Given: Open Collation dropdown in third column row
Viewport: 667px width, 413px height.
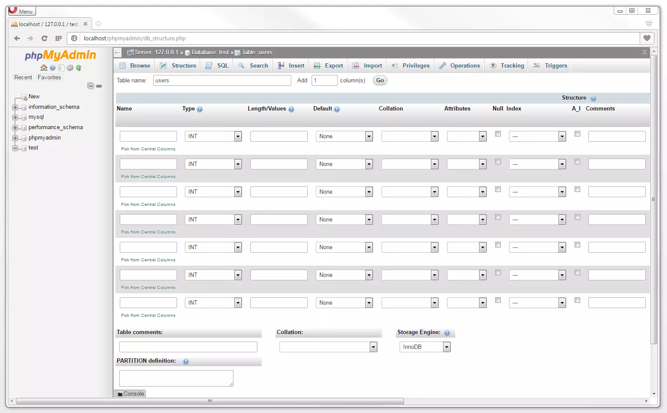Looking at the screenshot, I should [x=410, y=192].
